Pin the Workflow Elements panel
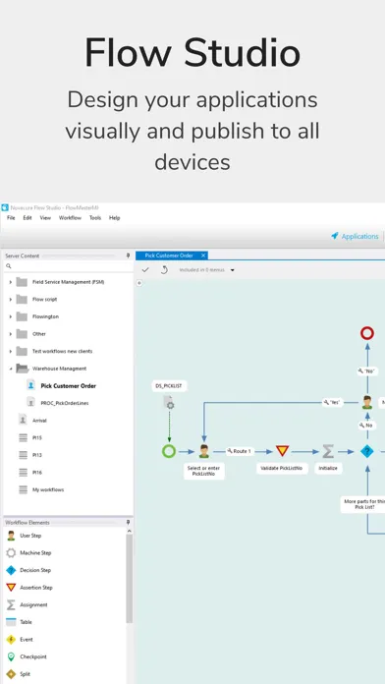Viewport: 385px width, 684px height. [x=129, y=522]
